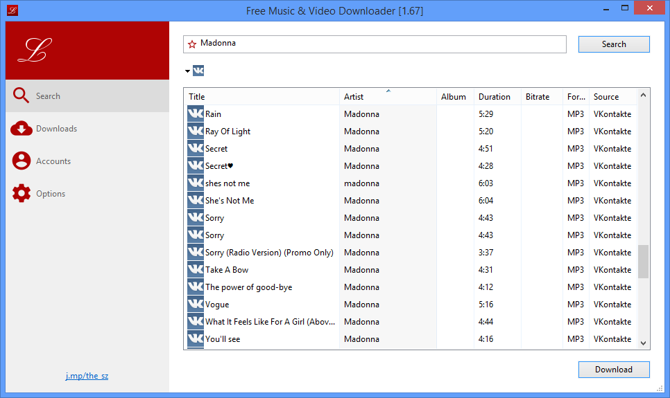
Task: Sort by the Bitrate column header
Action: point(542,96)
